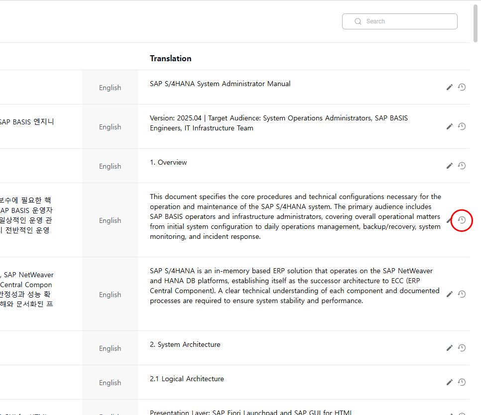Show history for '2.1 Logical Architecture'
The width and height of the screenshot is (481, 415).
point(462,382)
